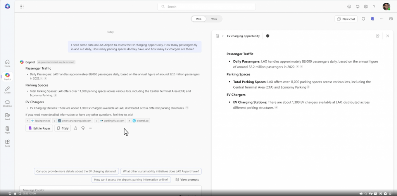Open video player settings gear
The width and height of the screenshot is (397, 196).
tap(385, 194)
